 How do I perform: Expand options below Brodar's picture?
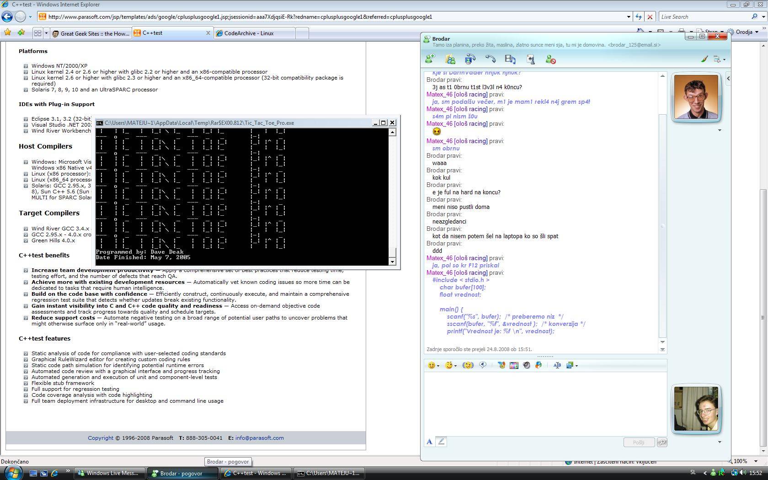720,130
